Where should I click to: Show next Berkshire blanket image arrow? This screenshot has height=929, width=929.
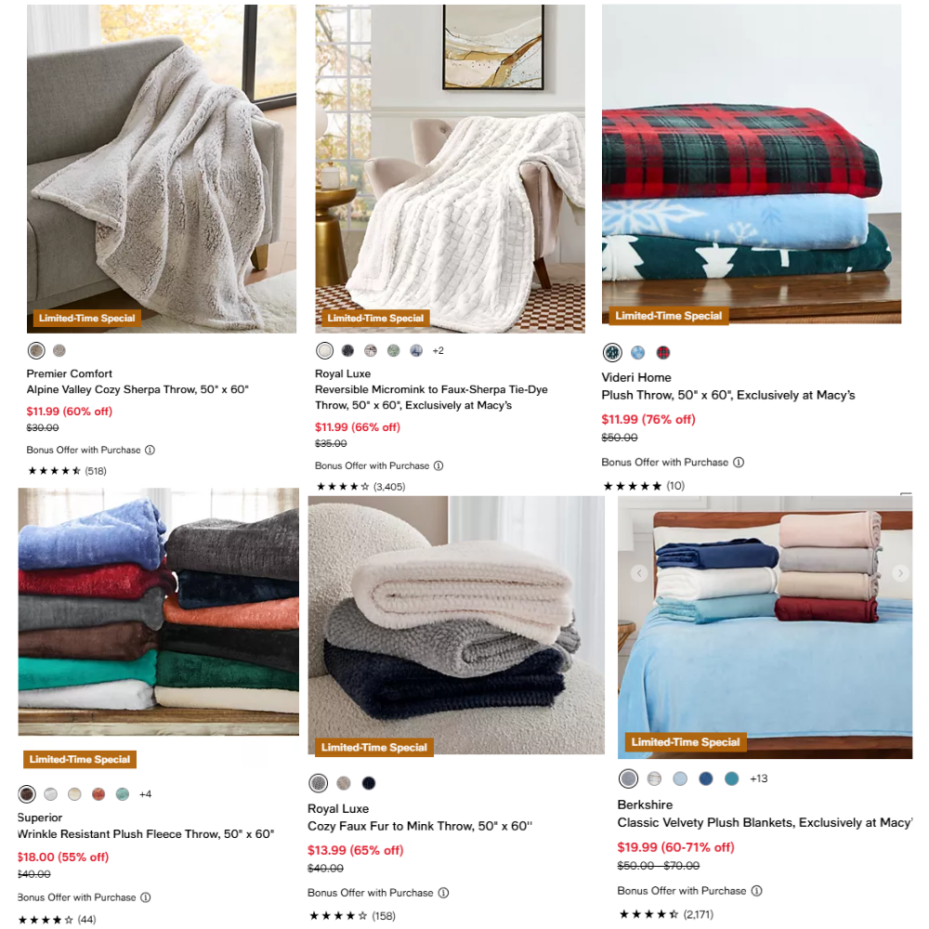(900, 573)
